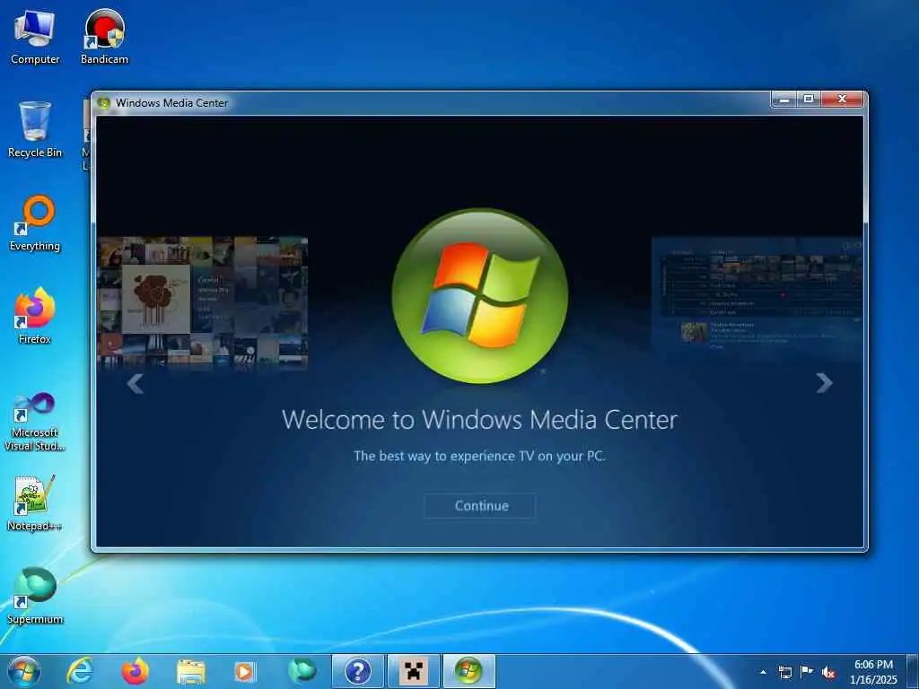Click the muted volume tray icon

pyautogui.click(x=828, y=673)
